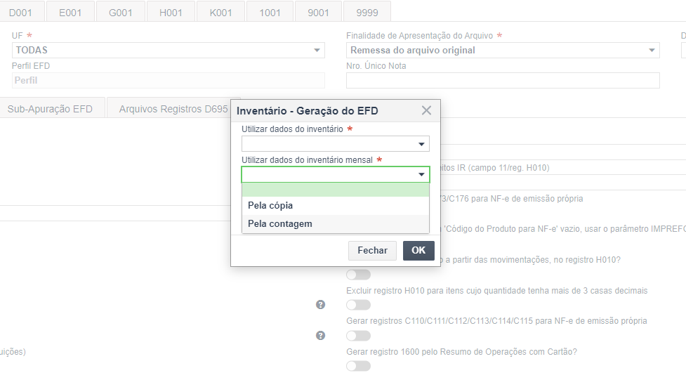
Task: Toggle Gerar registros C110/C111 emissão própria
Action: click(x=358, y=336)
